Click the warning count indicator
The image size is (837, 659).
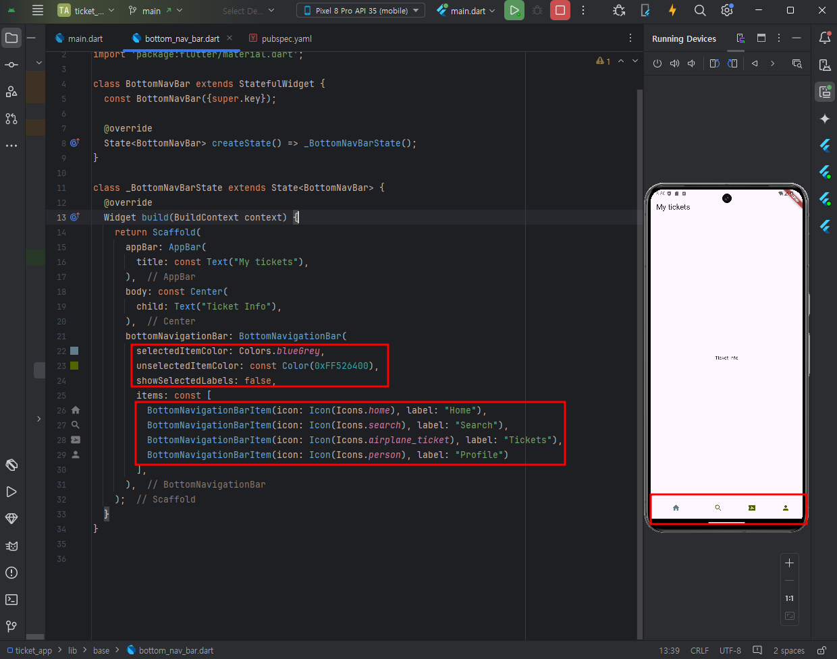click(x=603, y=61)
